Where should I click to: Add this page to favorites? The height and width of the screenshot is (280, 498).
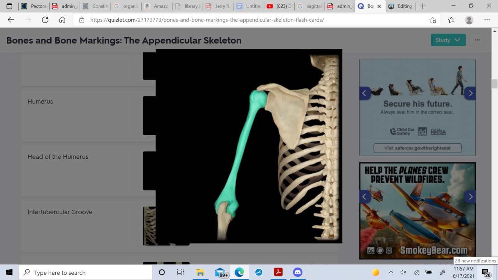point(433,20)
